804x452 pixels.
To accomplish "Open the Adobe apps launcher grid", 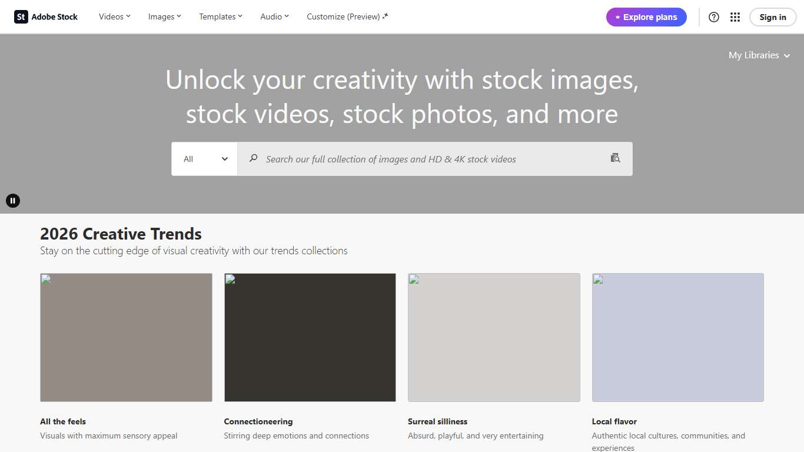I will (x=735, y=17).
